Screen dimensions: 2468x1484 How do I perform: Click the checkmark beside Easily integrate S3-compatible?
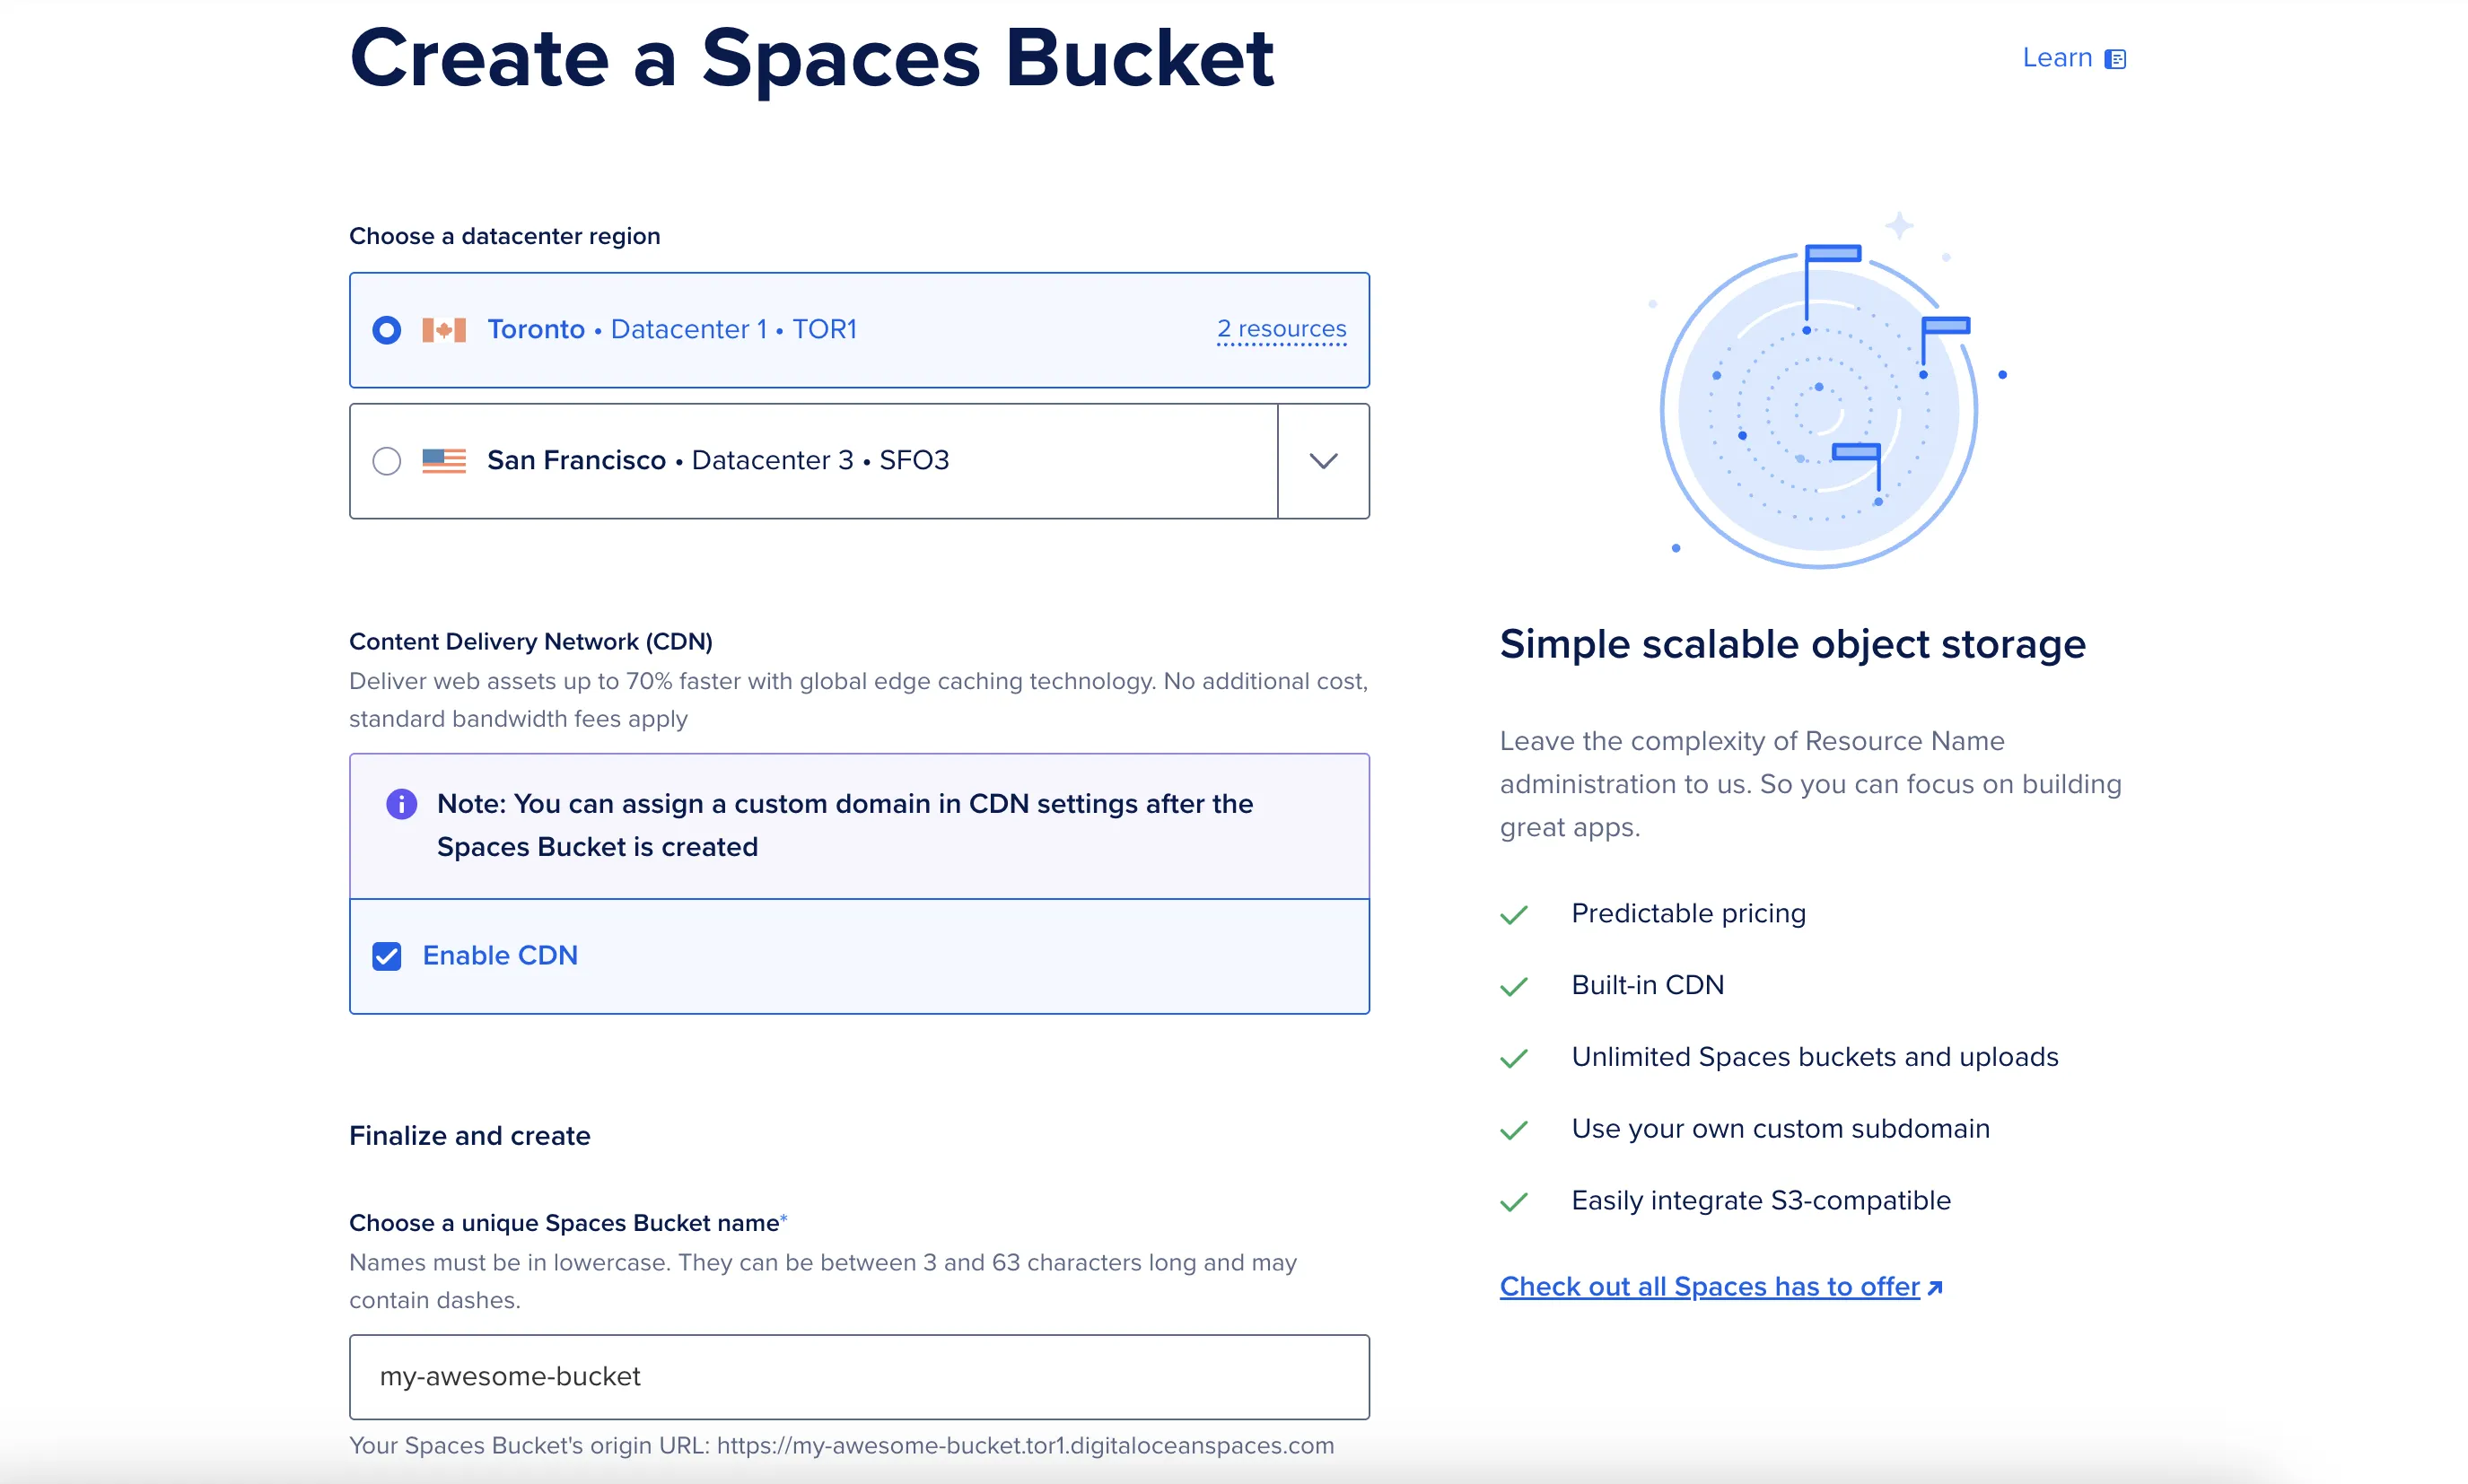[x=1514, y=1201]
